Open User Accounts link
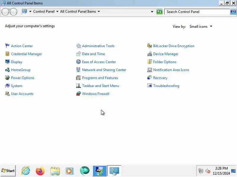237x177 pixels. [x=22, y=94]
